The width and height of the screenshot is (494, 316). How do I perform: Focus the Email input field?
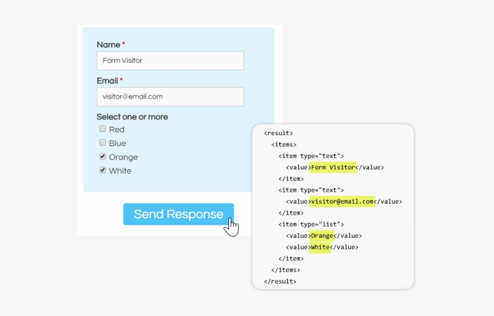[x=170, y=97]
